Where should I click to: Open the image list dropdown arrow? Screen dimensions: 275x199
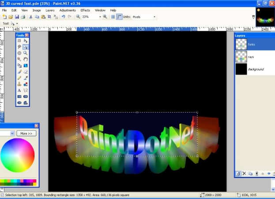[253, 17]
